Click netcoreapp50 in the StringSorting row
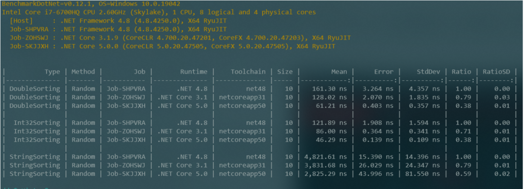Viewport: 524px width, 189px height. pos(242,174)
